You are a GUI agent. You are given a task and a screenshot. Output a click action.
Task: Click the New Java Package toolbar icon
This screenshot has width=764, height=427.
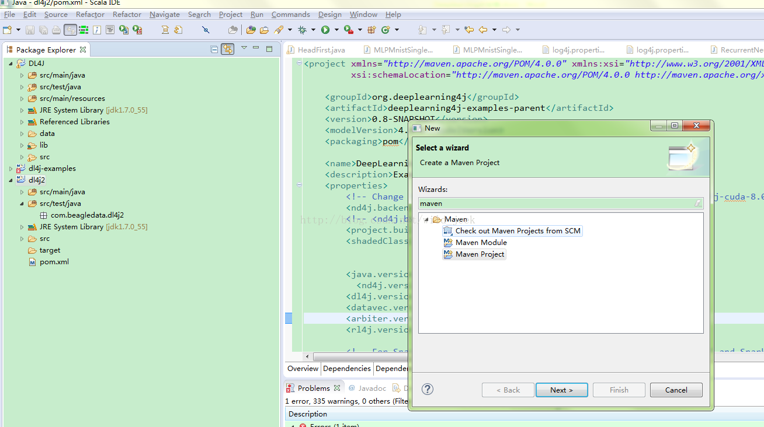(371, 30)
